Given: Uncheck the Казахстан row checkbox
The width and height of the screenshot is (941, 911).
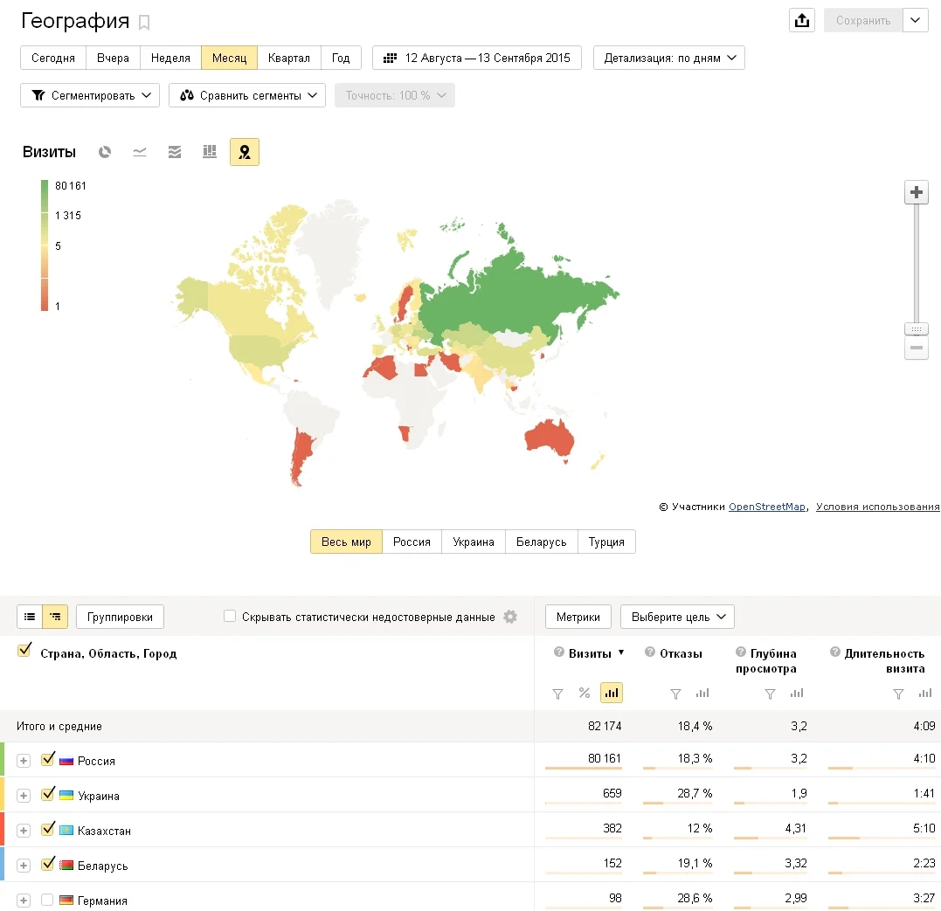Looking at the screenshot, I should [x=48, y=829].
